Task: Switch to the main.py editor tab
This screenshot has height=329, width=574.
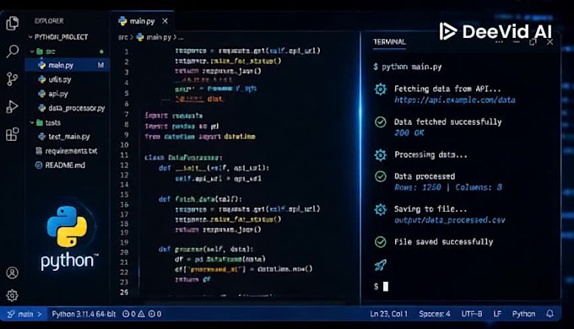Action: pos(143,21)
